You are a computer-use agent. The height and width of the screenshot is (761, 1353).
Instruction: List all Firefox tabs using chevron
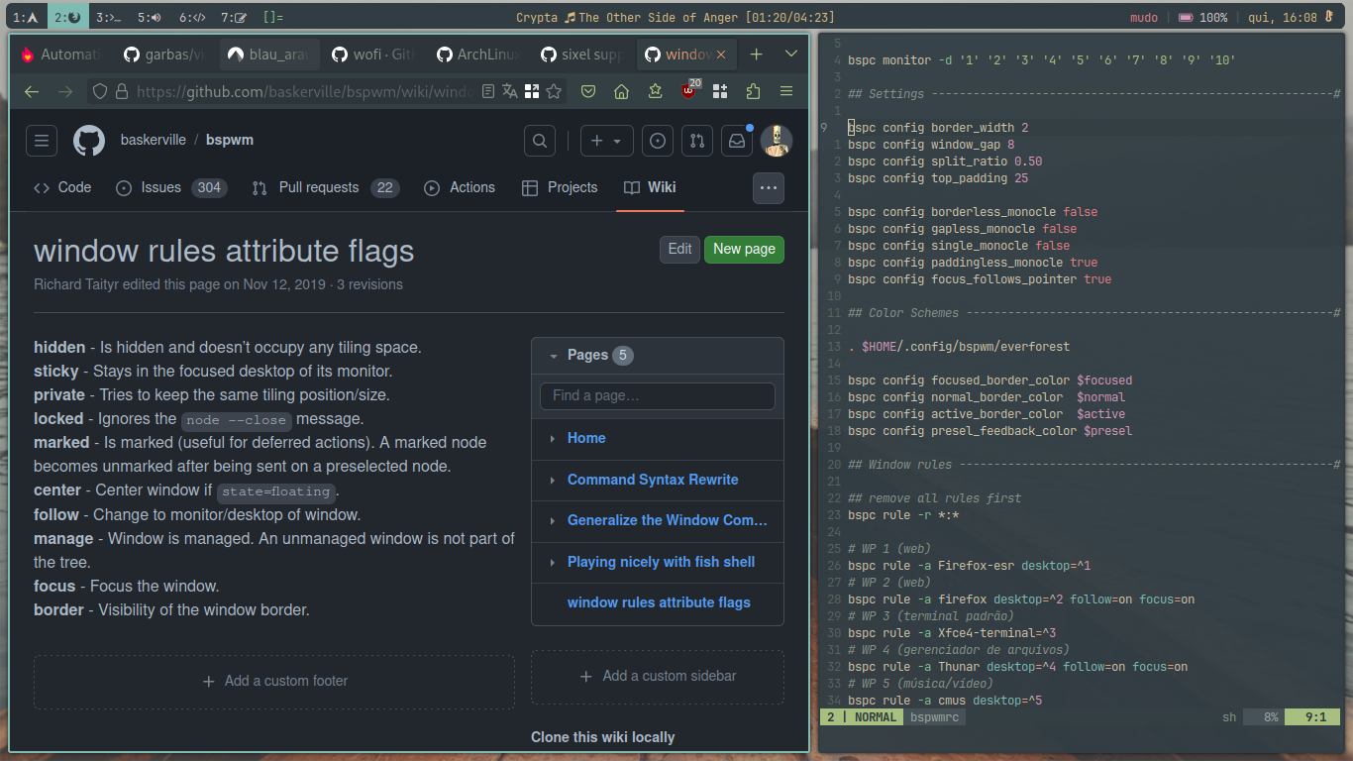[790, 54]
